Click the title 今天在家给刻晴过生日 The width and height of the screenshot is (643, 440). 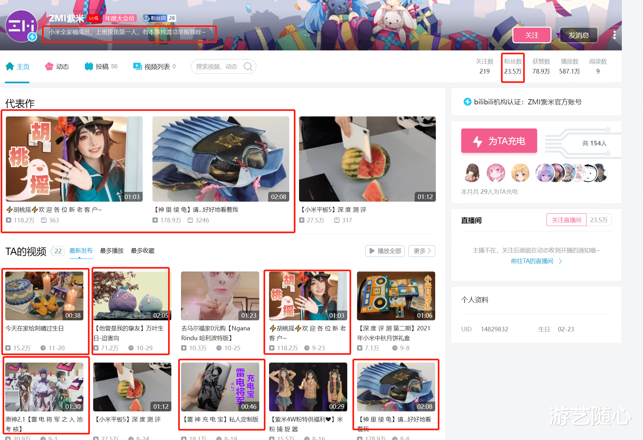click(35, 328)
